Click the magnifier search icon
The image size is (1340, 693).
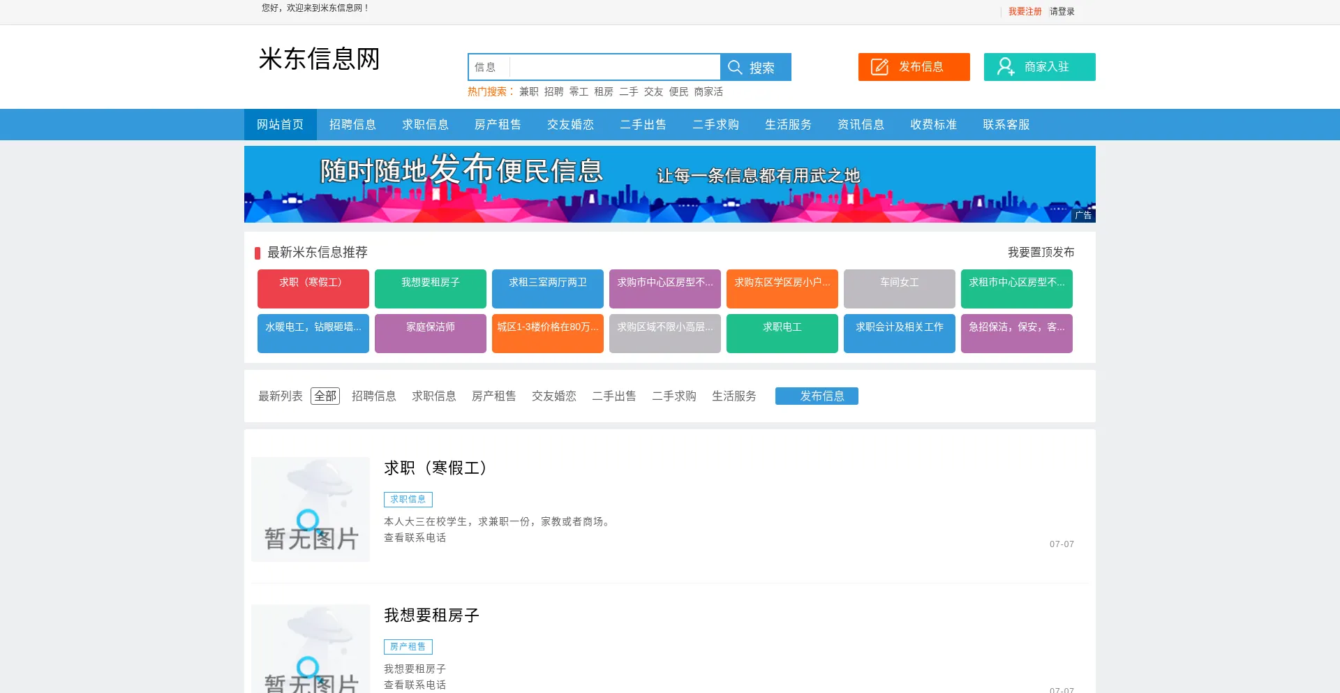(x=735, y=67)
